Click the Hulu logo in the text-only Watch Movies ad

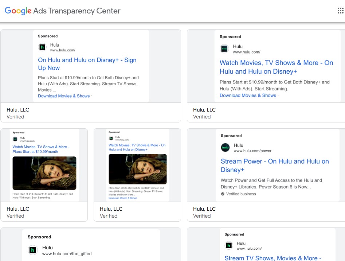tap(224, 48)
